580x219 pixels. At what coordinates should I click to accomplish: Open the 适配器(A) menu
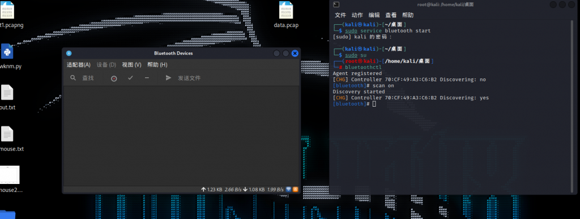[78, 65]
